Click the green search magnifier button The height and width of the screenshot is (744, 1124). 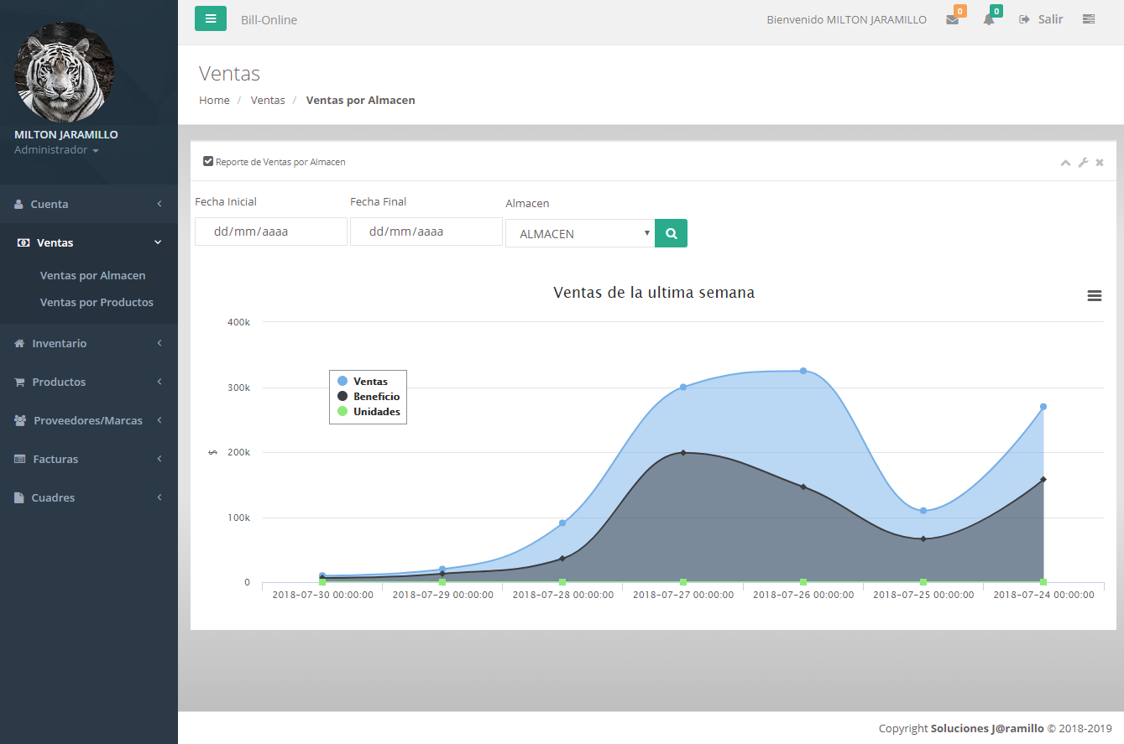tap(671, 233)
